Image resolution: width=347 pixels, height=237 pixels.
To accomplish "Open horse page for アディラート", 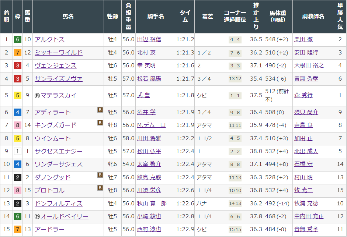I will click(x=53, y=112).
